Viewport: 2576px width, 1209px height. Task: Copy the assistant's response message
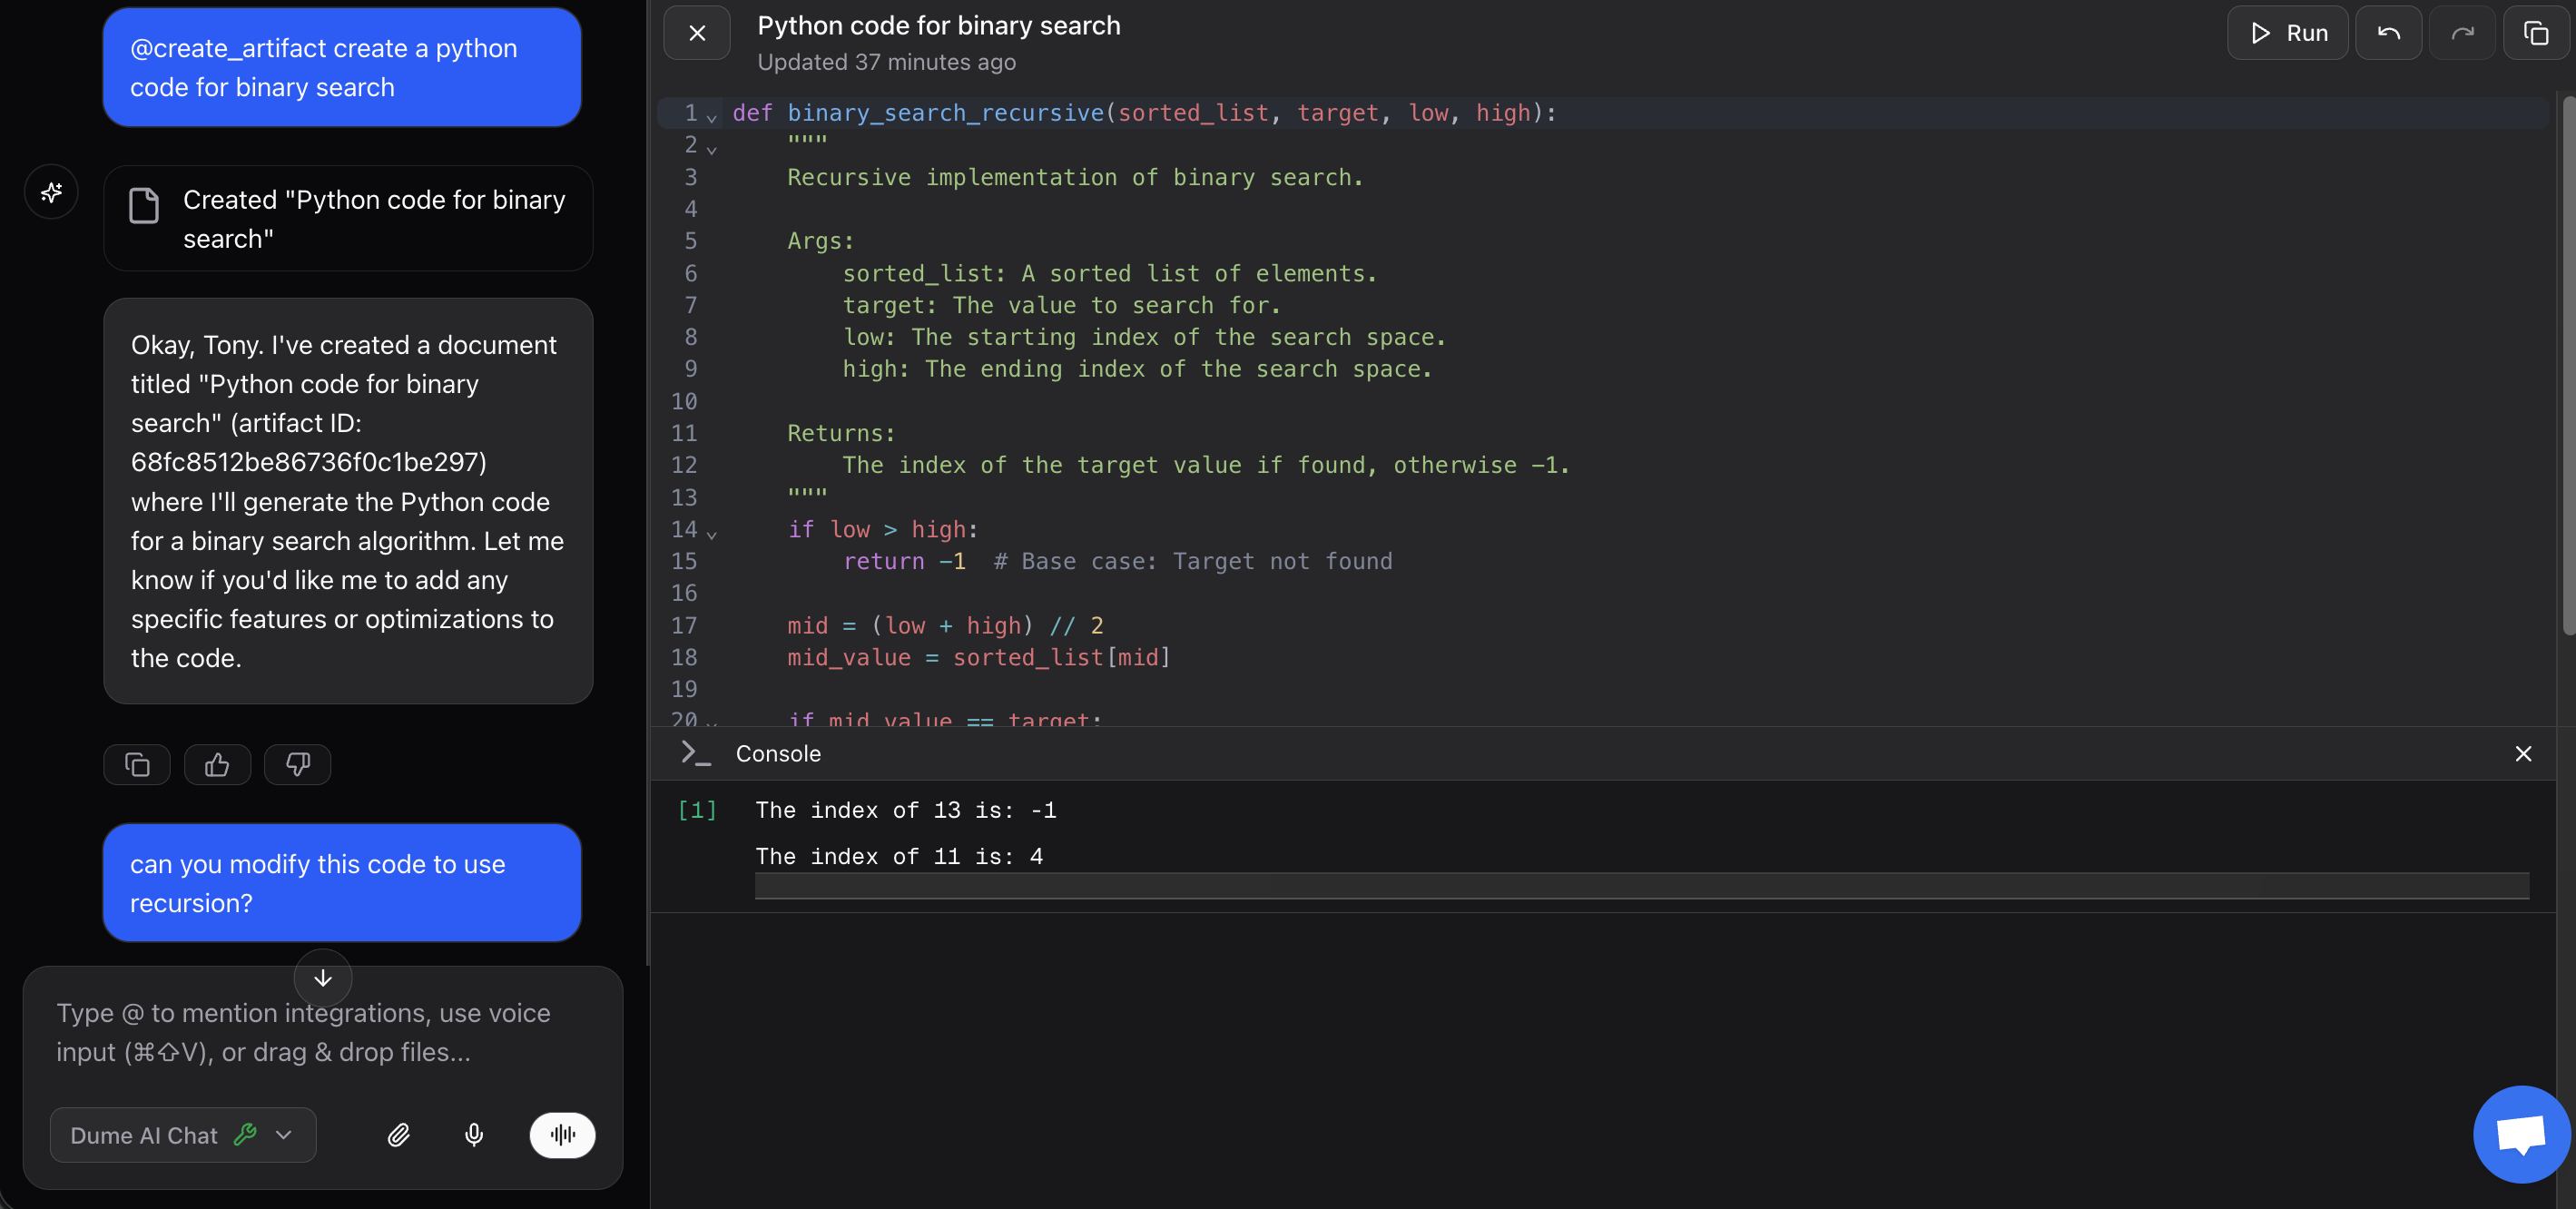click(x=137, y=764)
